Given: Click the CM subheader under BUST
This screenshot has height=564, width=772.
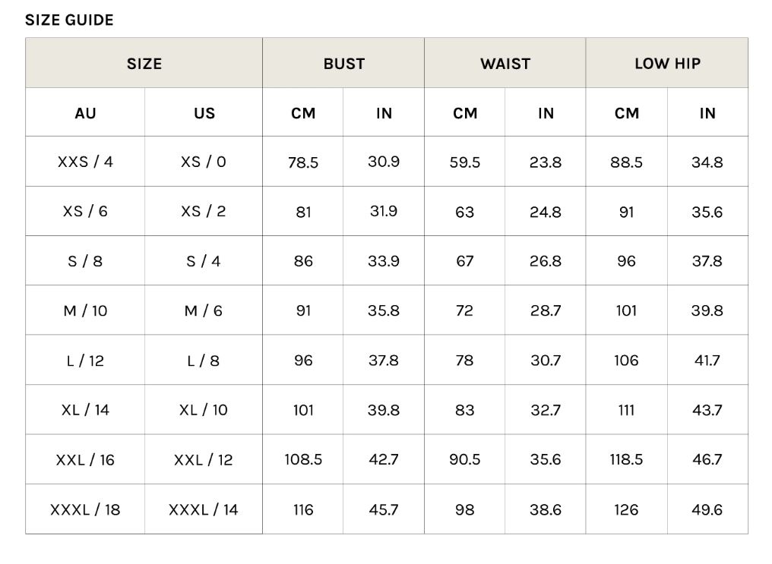Looking at the screenshot, I should 303,113.
